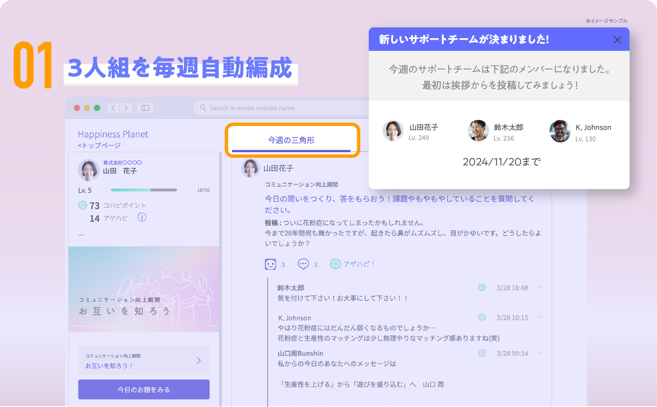Viewport: 657px width, 407px height.
Task: Open the <トップページ link
Action: point(99,145)
